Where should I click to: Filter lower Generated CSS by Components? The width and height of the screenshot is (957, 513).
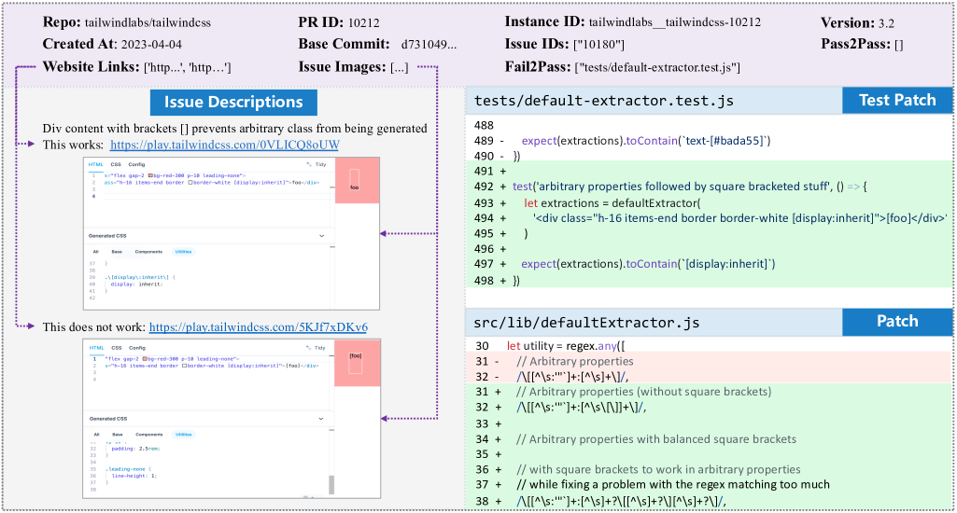[148, 435]
